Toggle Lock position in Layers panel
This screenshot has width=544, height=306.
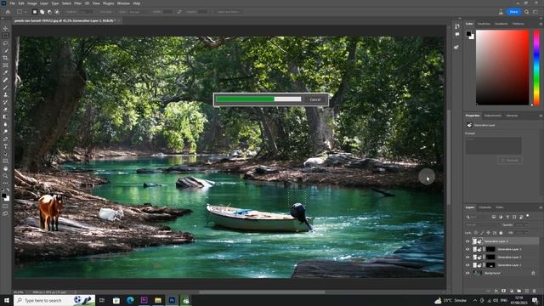[x=489, y=233]
